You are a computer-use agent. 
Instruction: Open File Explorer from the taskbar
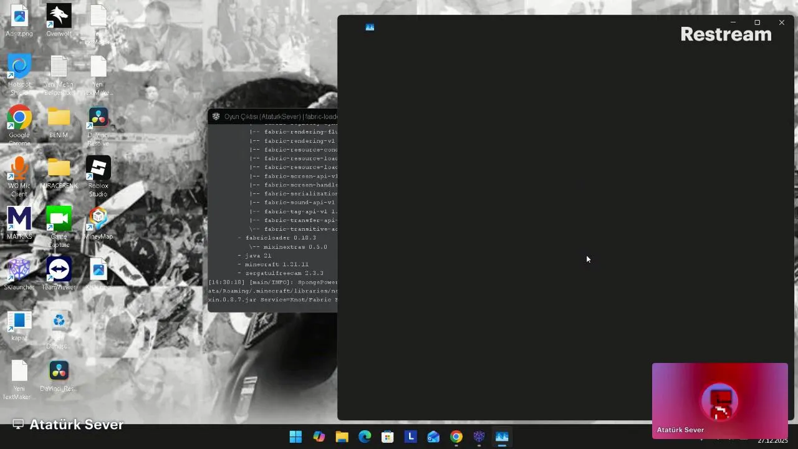[x=342, y=437]
